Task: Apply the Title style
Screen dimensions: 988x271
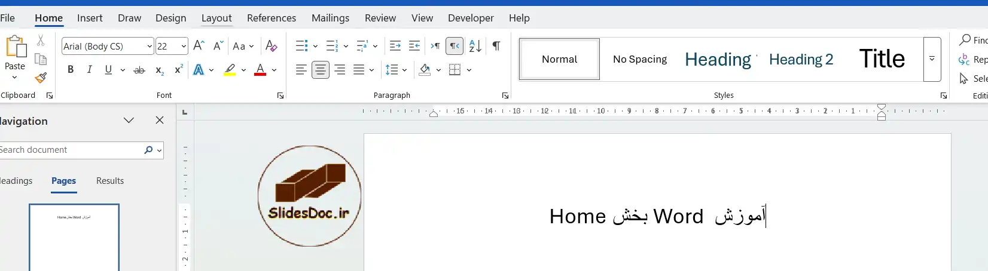Action: [x=882, y=59]
